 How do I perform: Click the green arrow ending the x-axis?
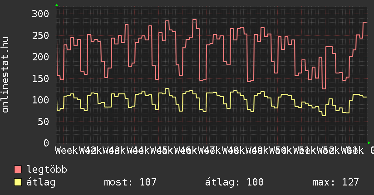pyautogui.click(x=369, y=143)
